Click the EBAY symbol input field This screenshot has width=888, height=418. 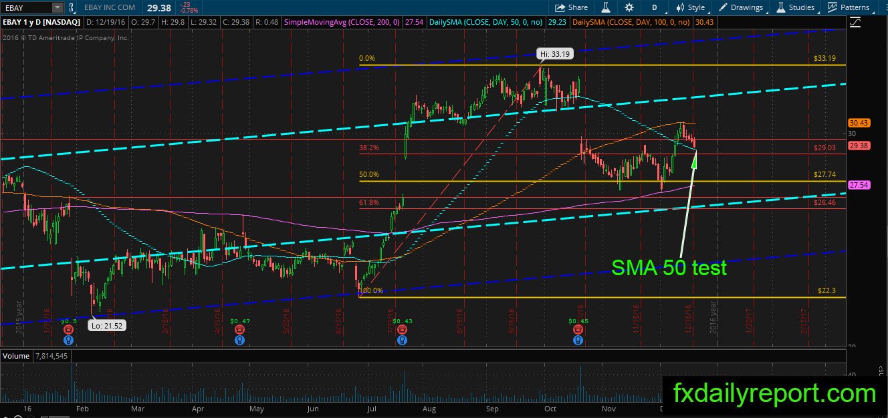click(27, 7)
